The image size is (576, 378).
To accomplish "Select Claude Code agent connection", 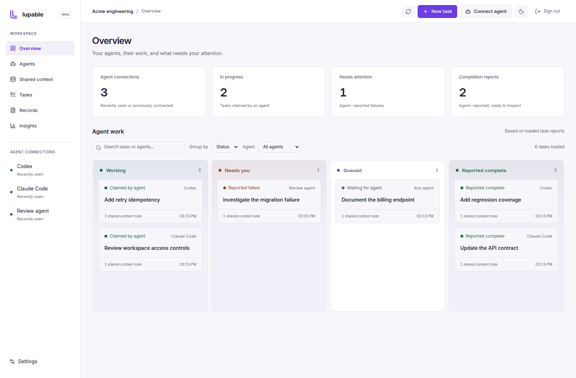I will point(40,192).
